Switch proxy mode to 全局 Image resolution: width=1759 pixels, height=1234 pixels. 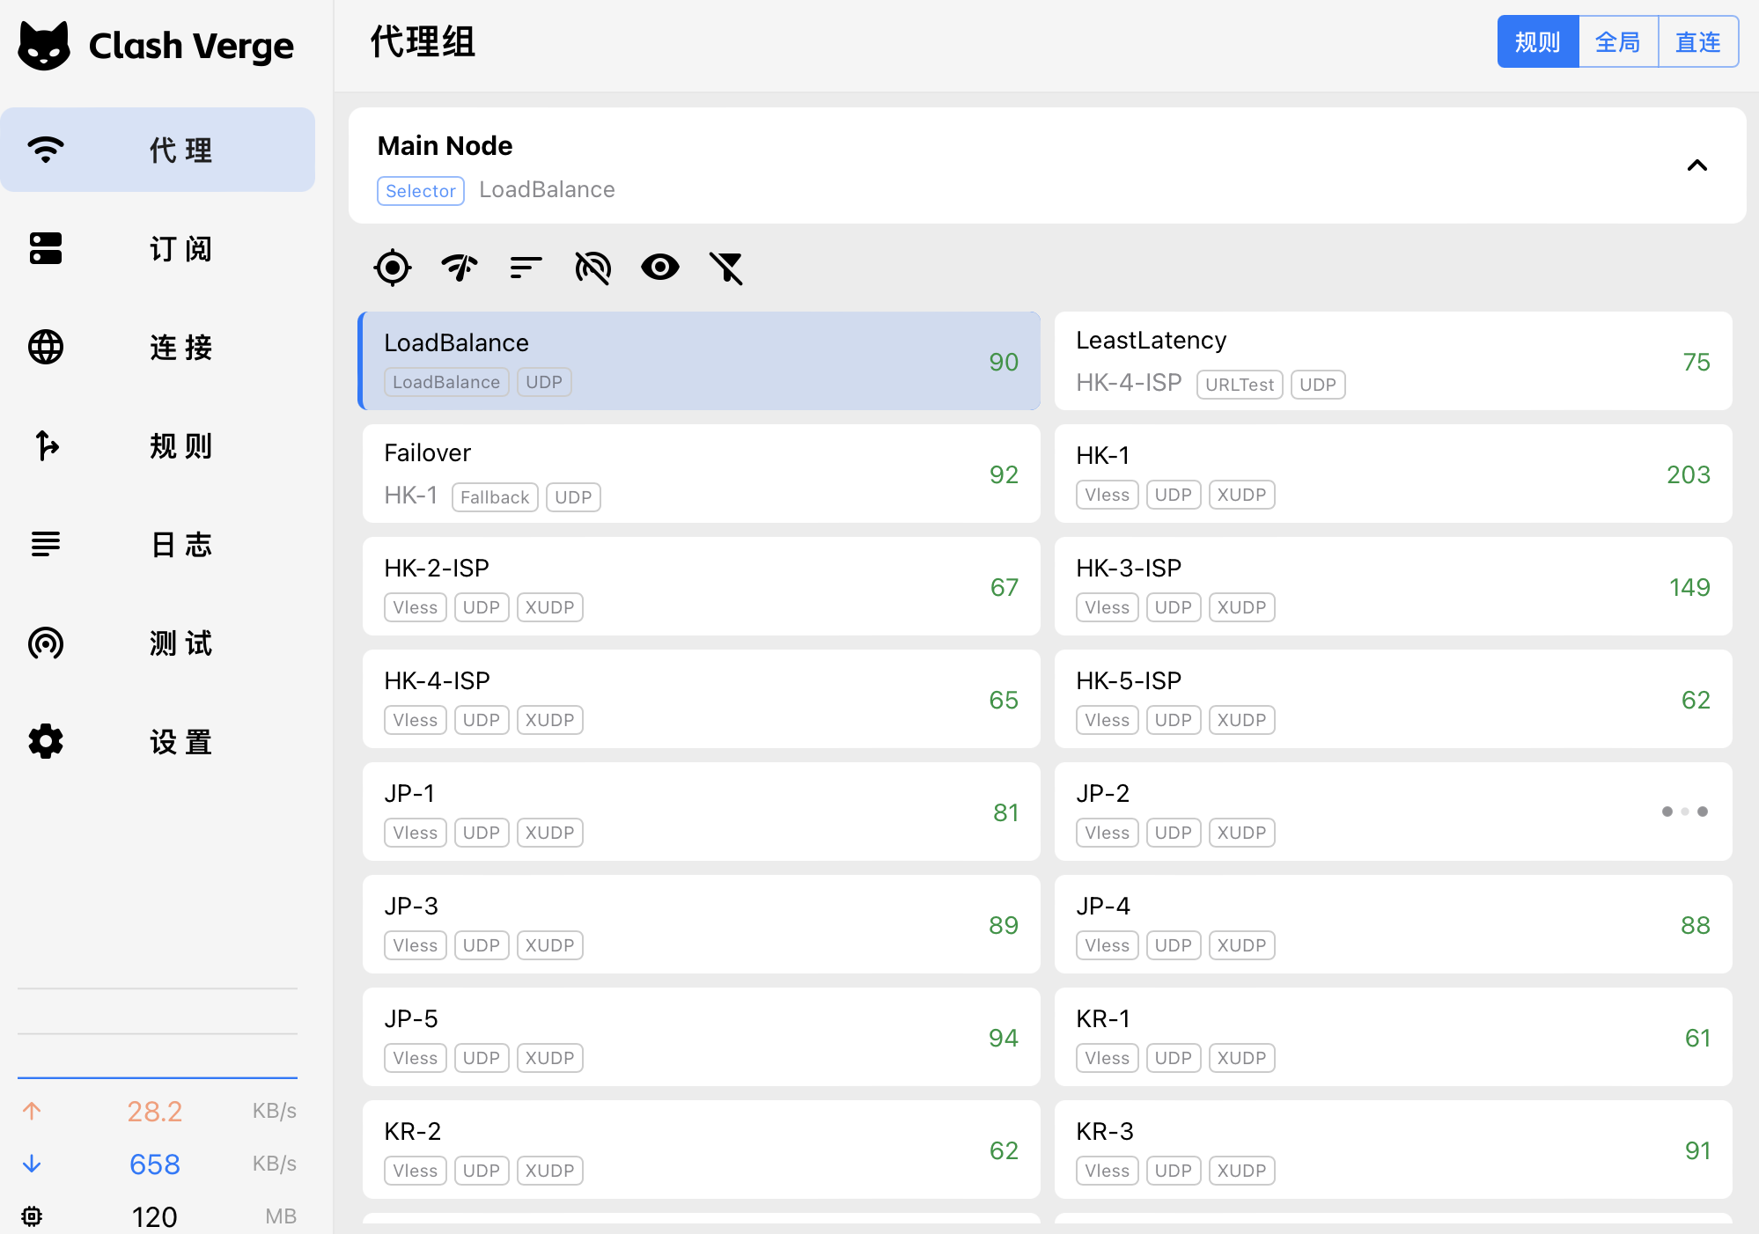(x=1618, y=42)
